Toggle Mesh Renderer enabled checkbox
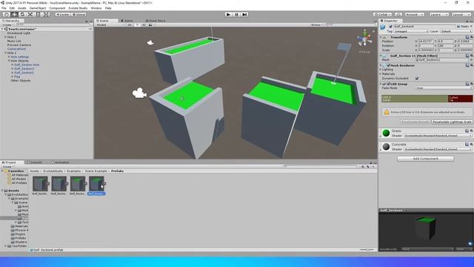 388,65
